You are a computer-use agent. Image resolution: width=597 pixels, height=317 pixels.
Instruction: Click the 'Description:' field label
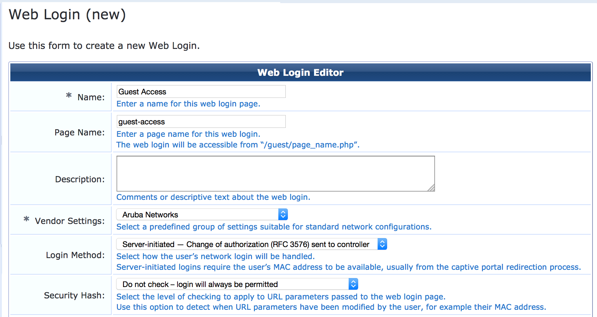[x=80, y=179]
